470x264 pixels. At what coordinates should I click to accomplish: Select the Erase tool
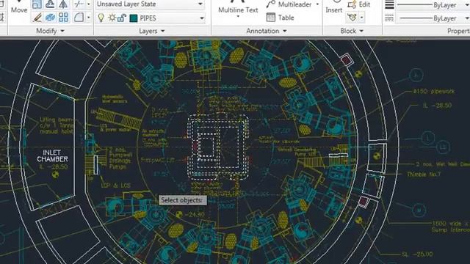tap(37, 18)
